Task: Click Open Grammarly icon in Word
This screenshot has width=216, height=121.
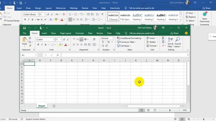Action: [x=205, y=17]
